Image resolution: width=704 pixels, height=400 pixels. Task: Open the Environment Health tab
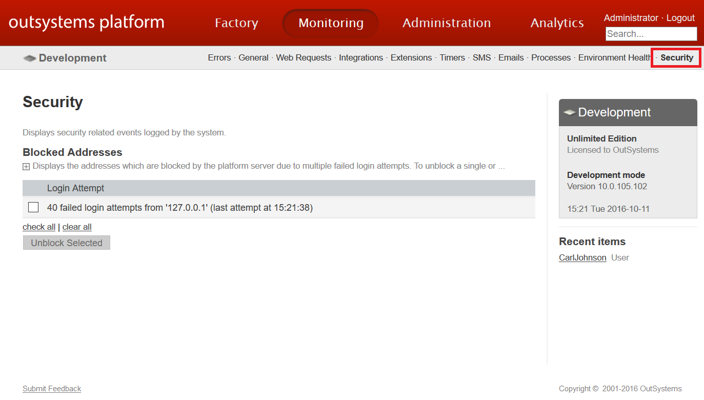[614, 57]
